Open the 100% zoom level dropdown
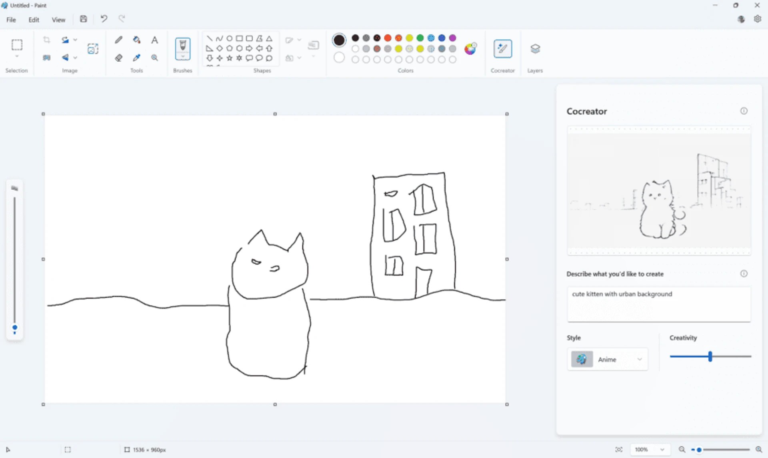 point(662,450)
